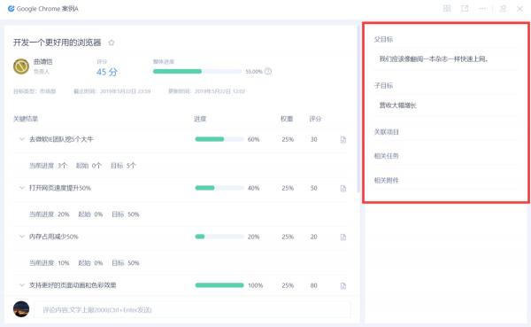Open note icon for 内存占用减少50% row
The image size is (531, 327).
(x=343, y=237)
